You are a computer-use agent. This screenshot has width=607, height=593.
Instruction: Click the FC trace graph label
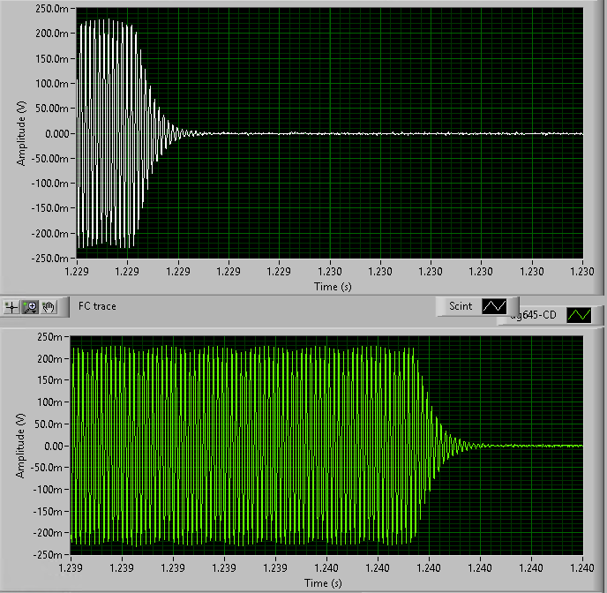click(x=97, y=306)
